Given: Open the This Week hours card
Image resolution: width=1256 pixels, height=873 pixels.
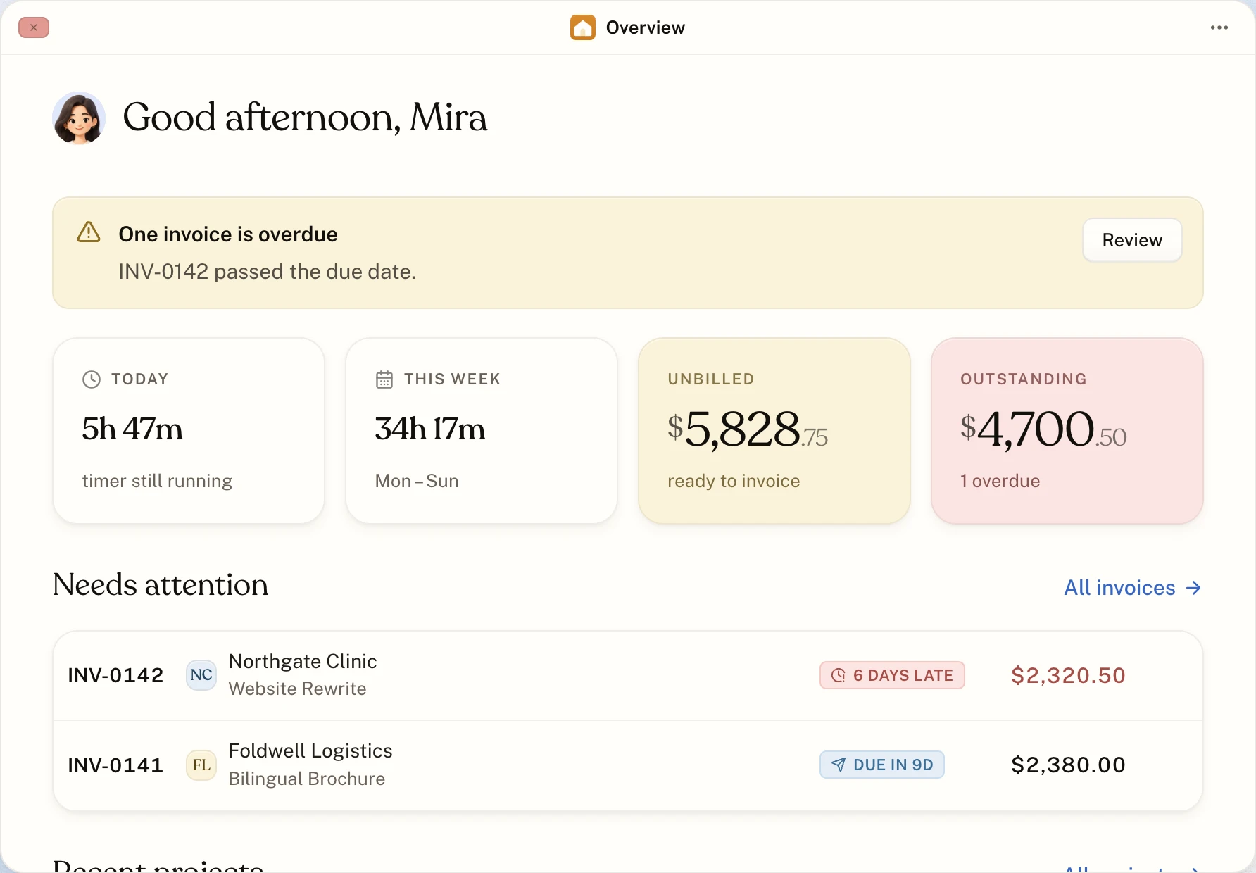Looking at the screenshot, I should coord(482,431).
